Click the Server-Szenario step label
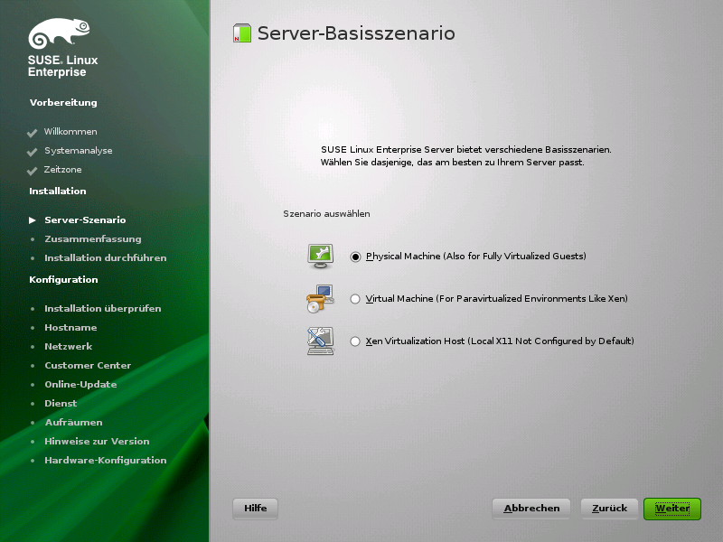Viewport: 723px width, 542px height. 85,220
